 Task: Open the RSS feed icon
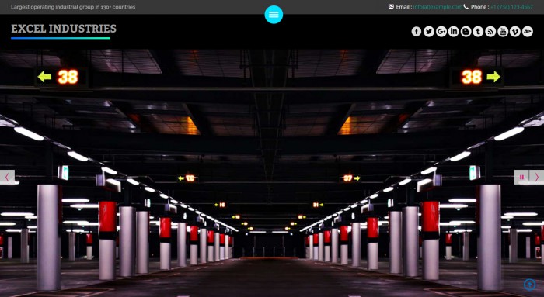coord(490,32)
